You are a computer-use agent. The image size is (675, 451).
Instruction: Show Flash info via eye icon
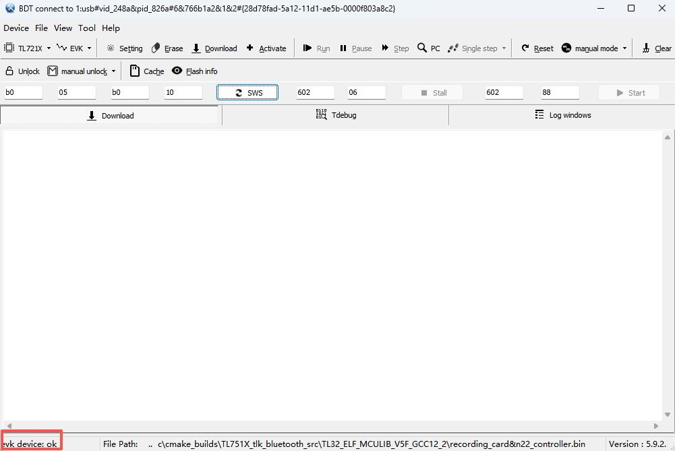[177, 71]
